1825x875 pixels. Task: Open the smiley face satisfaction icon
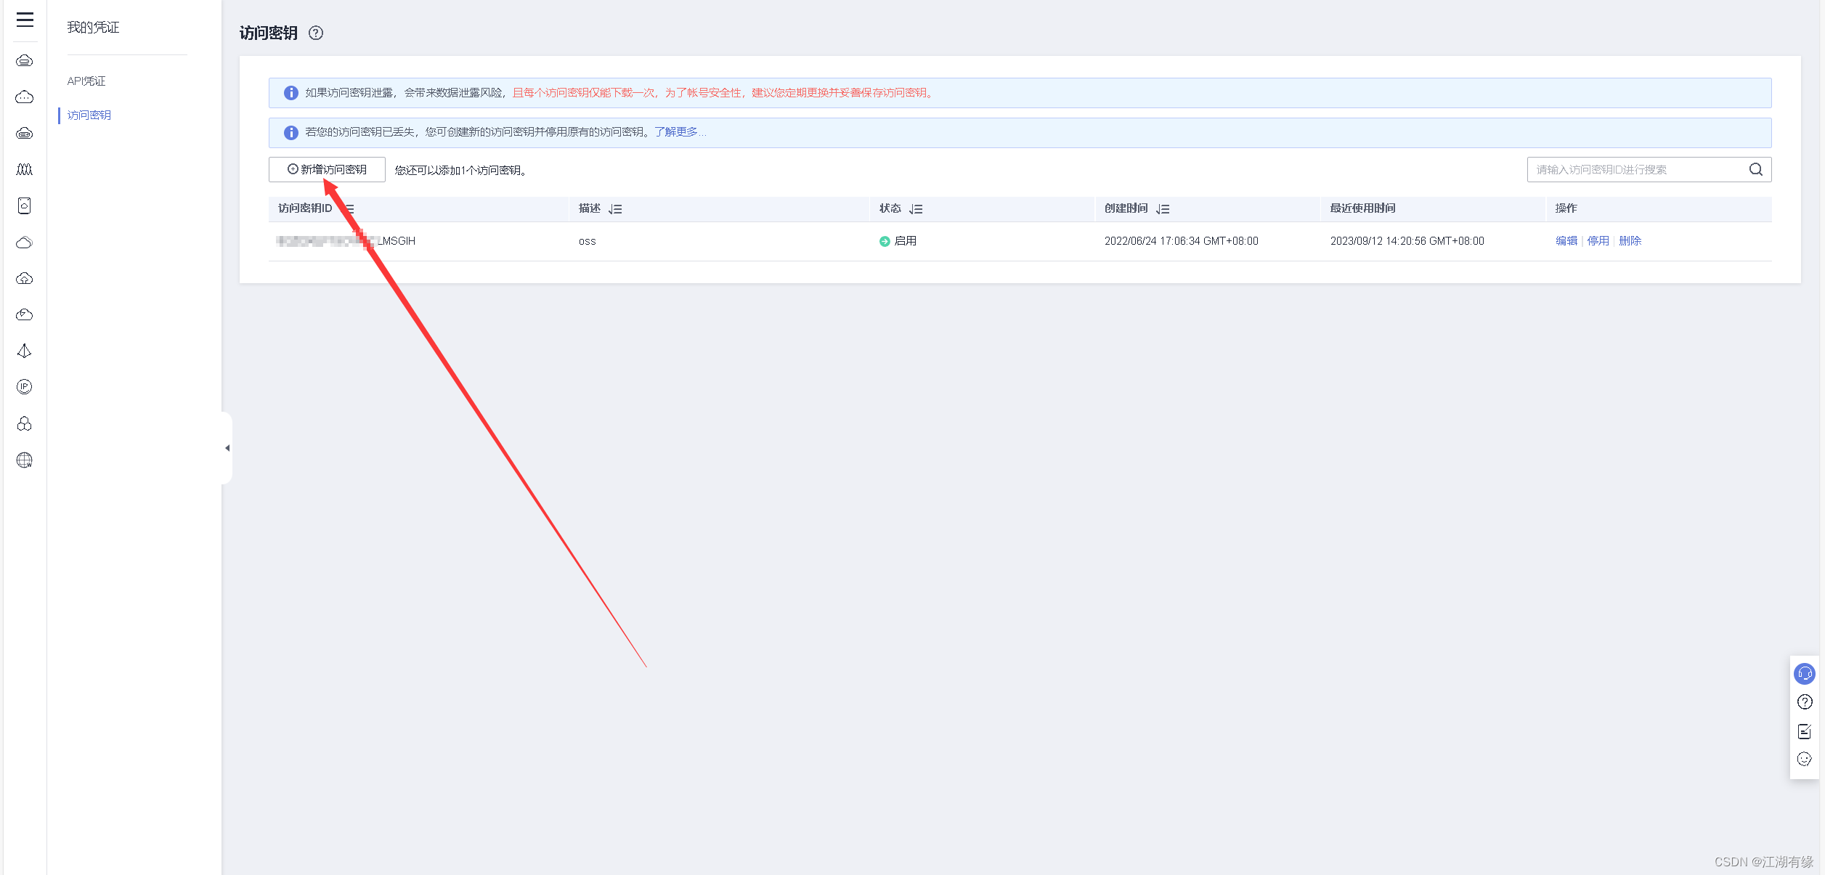[x=1805, y=760]
